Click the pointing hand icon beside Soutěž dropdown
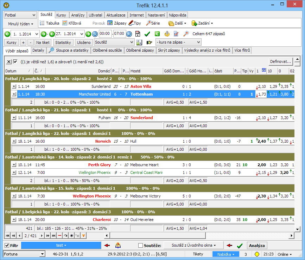This screenshot has width=305, height=260. click(149, 43)
